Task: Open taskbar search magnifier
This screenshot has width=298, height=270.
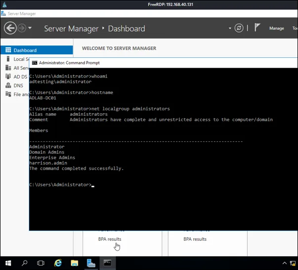Action: (x=24, y=263)
